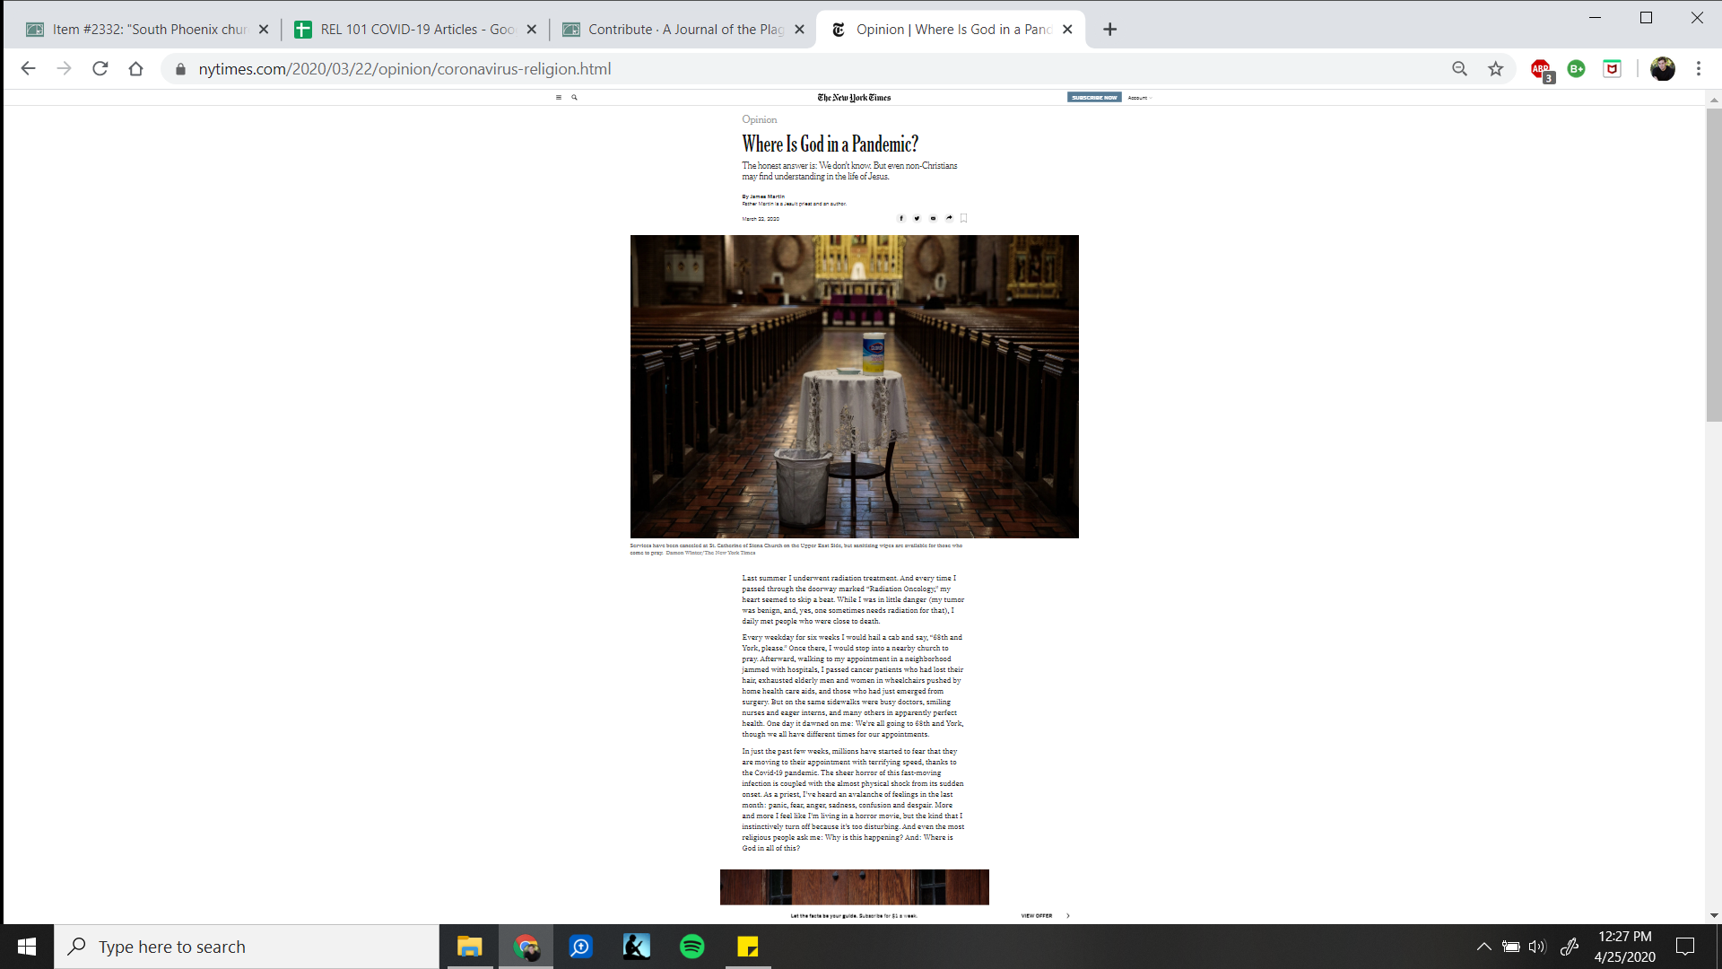Viewport: 1722px width, 969px height.
Task: Click the page's vertical scrollbar thumb
Action: point(1713,265)
